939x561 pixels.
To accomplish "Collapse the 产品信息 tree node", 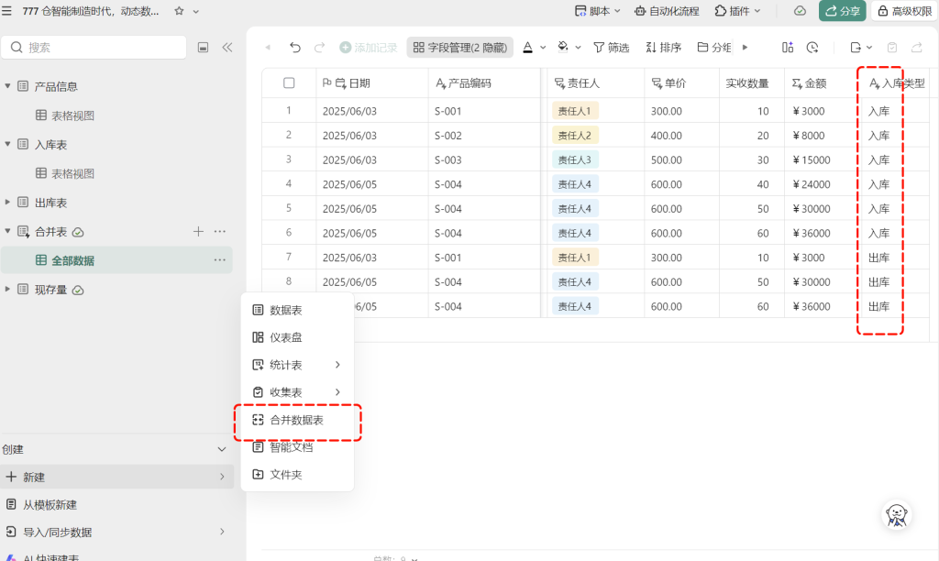I will (x=7, y=86).
